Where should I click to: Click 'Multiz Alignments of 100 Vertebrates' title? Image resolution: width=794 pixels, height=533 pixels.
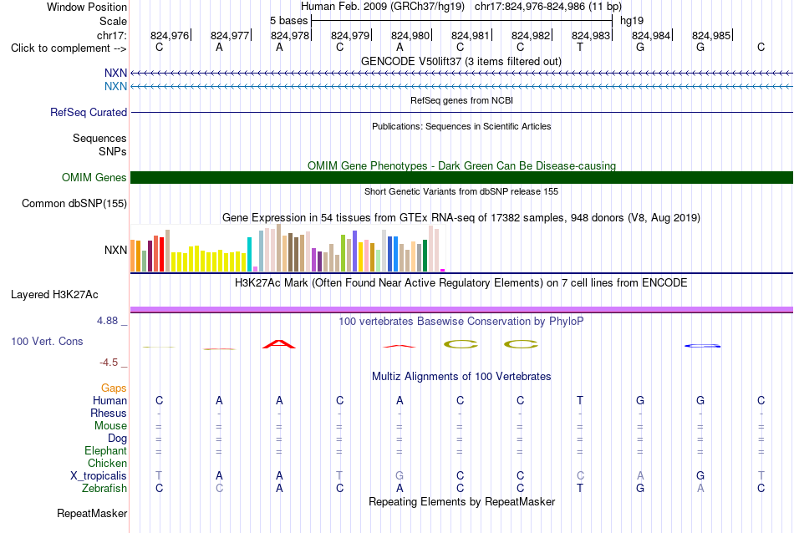(x=461, y=376)
